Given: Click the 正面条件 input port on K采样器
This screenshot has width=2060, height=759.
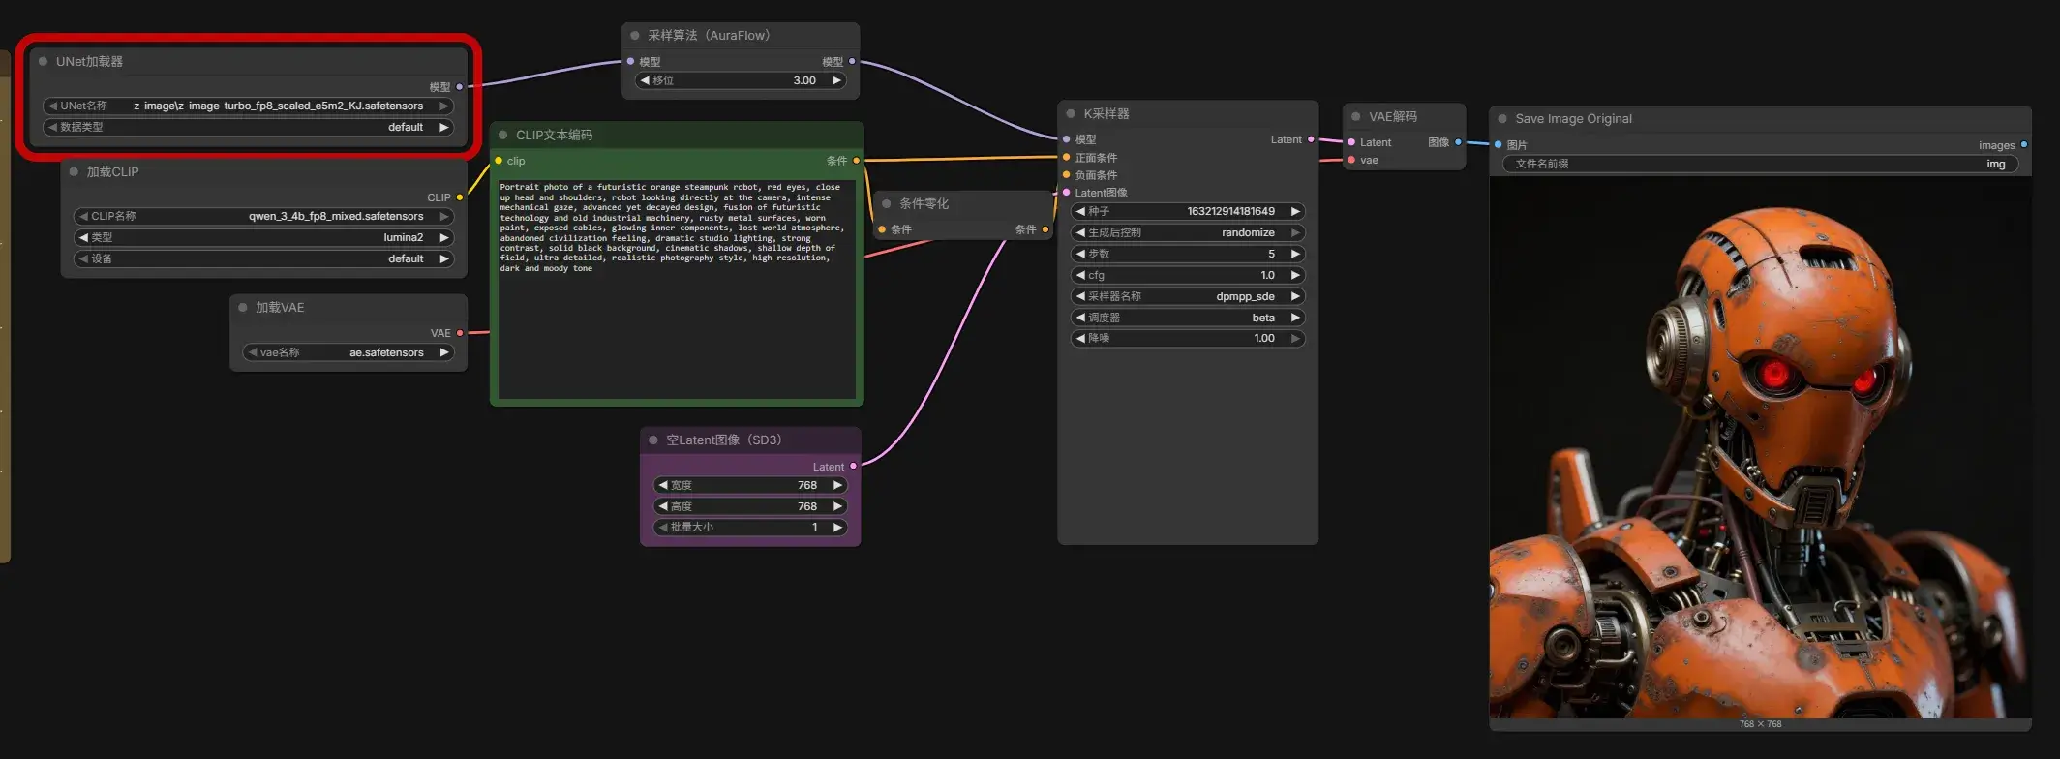Looking at the screenshot, I should 1067,157.
